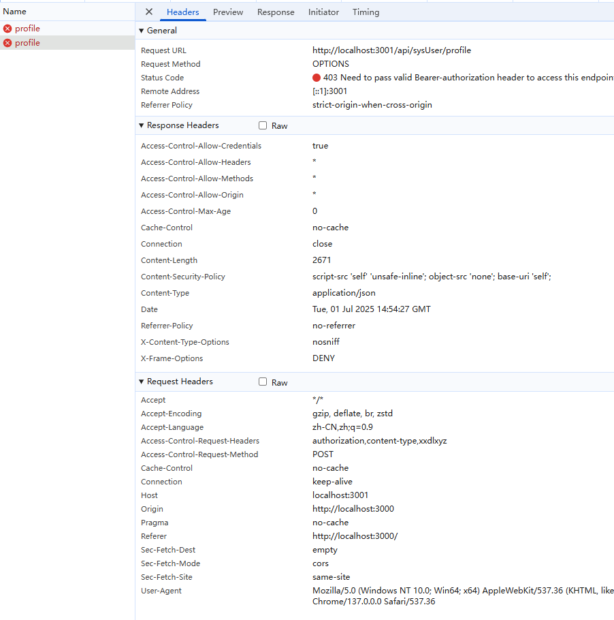Select the second profile request in list
The width and height of the screenshot is (614, 620).
point(67,43)
